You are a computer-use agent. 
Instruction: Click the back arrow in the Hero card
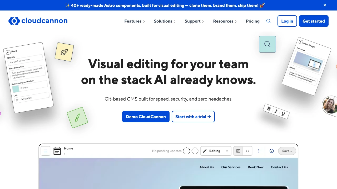pyautogui.click(x=8, y=52)
